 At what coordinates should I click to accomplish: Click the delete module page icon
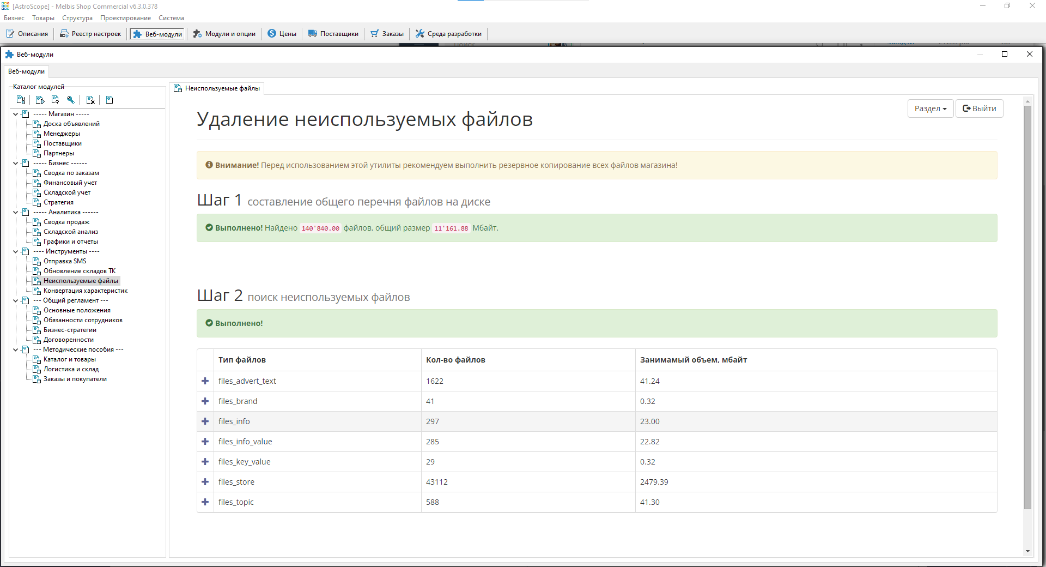(90, 100)
